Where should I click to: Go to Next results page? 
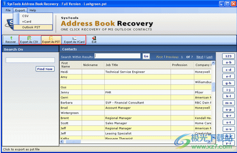click(x=200, y=57)
